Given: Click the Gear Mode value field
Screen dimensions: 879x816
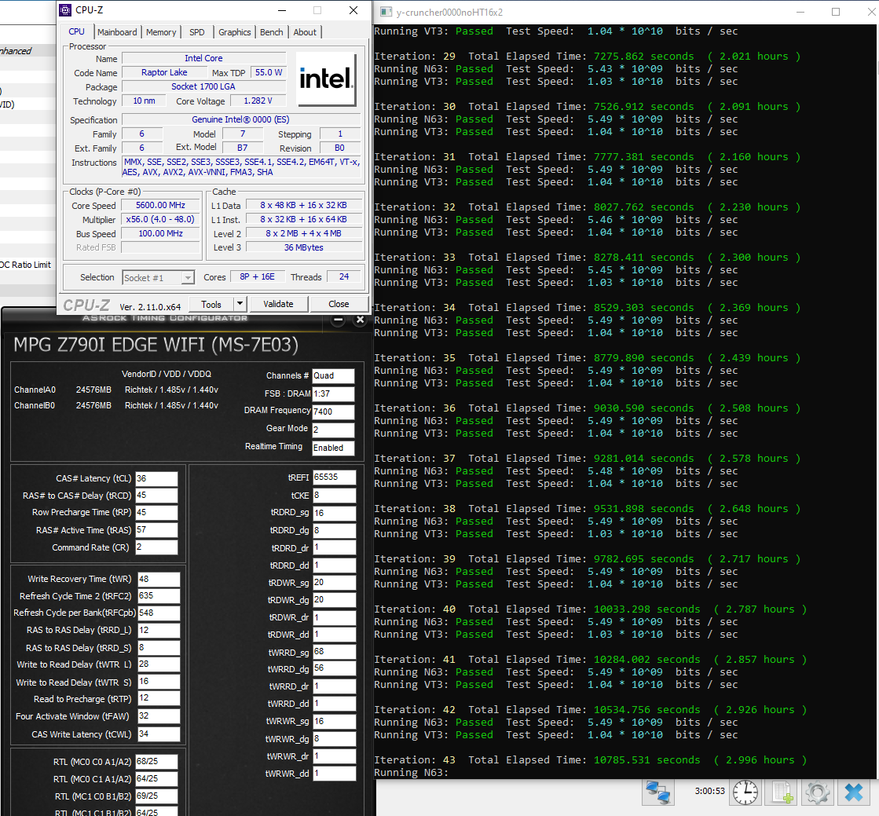Looking at the screenshot, I should point(333,430).
